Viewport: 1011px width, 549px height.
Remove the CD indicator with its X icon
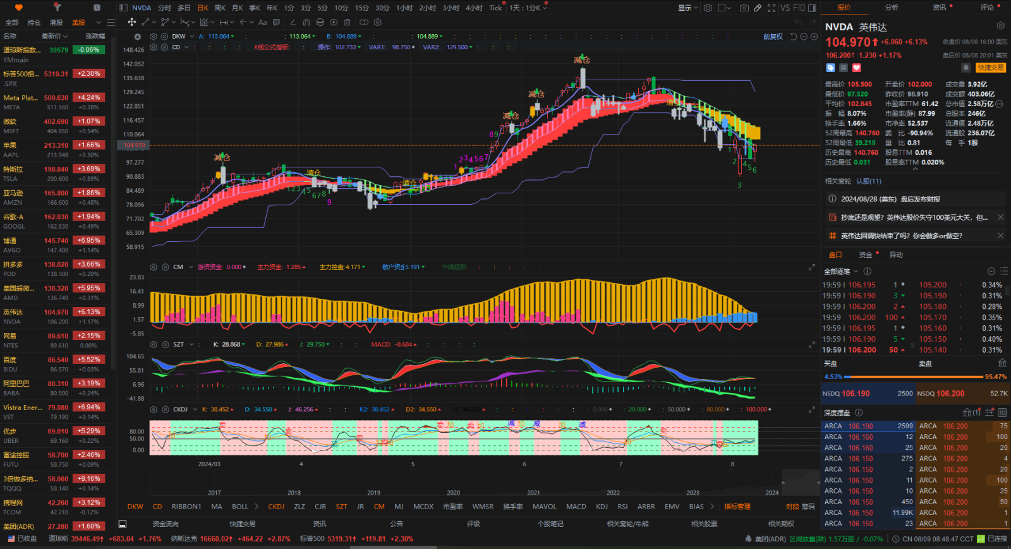tap(164, 47)
